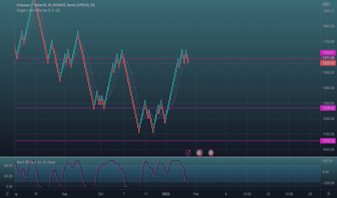Select the magenta horizontal line at 1056.29
Screen dimensions: 337x198
pyautogui.click(x=167, y=141)
